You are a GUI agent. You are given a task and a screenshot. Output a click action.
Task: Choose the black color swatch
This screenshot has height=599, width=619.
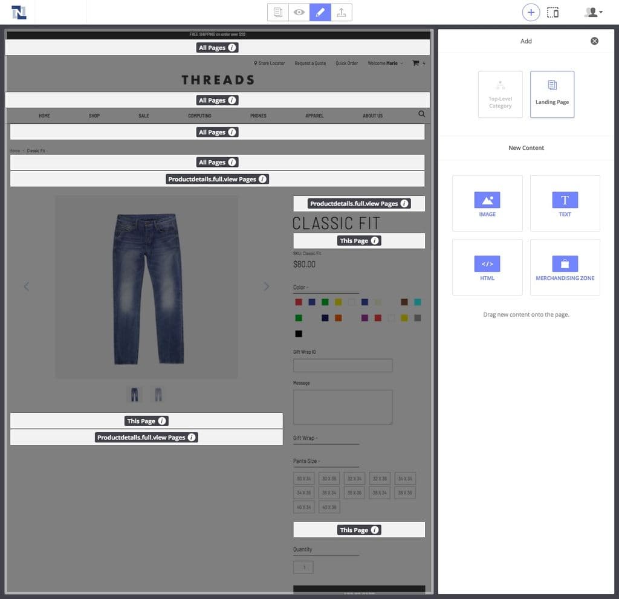(x=299, y=334)
